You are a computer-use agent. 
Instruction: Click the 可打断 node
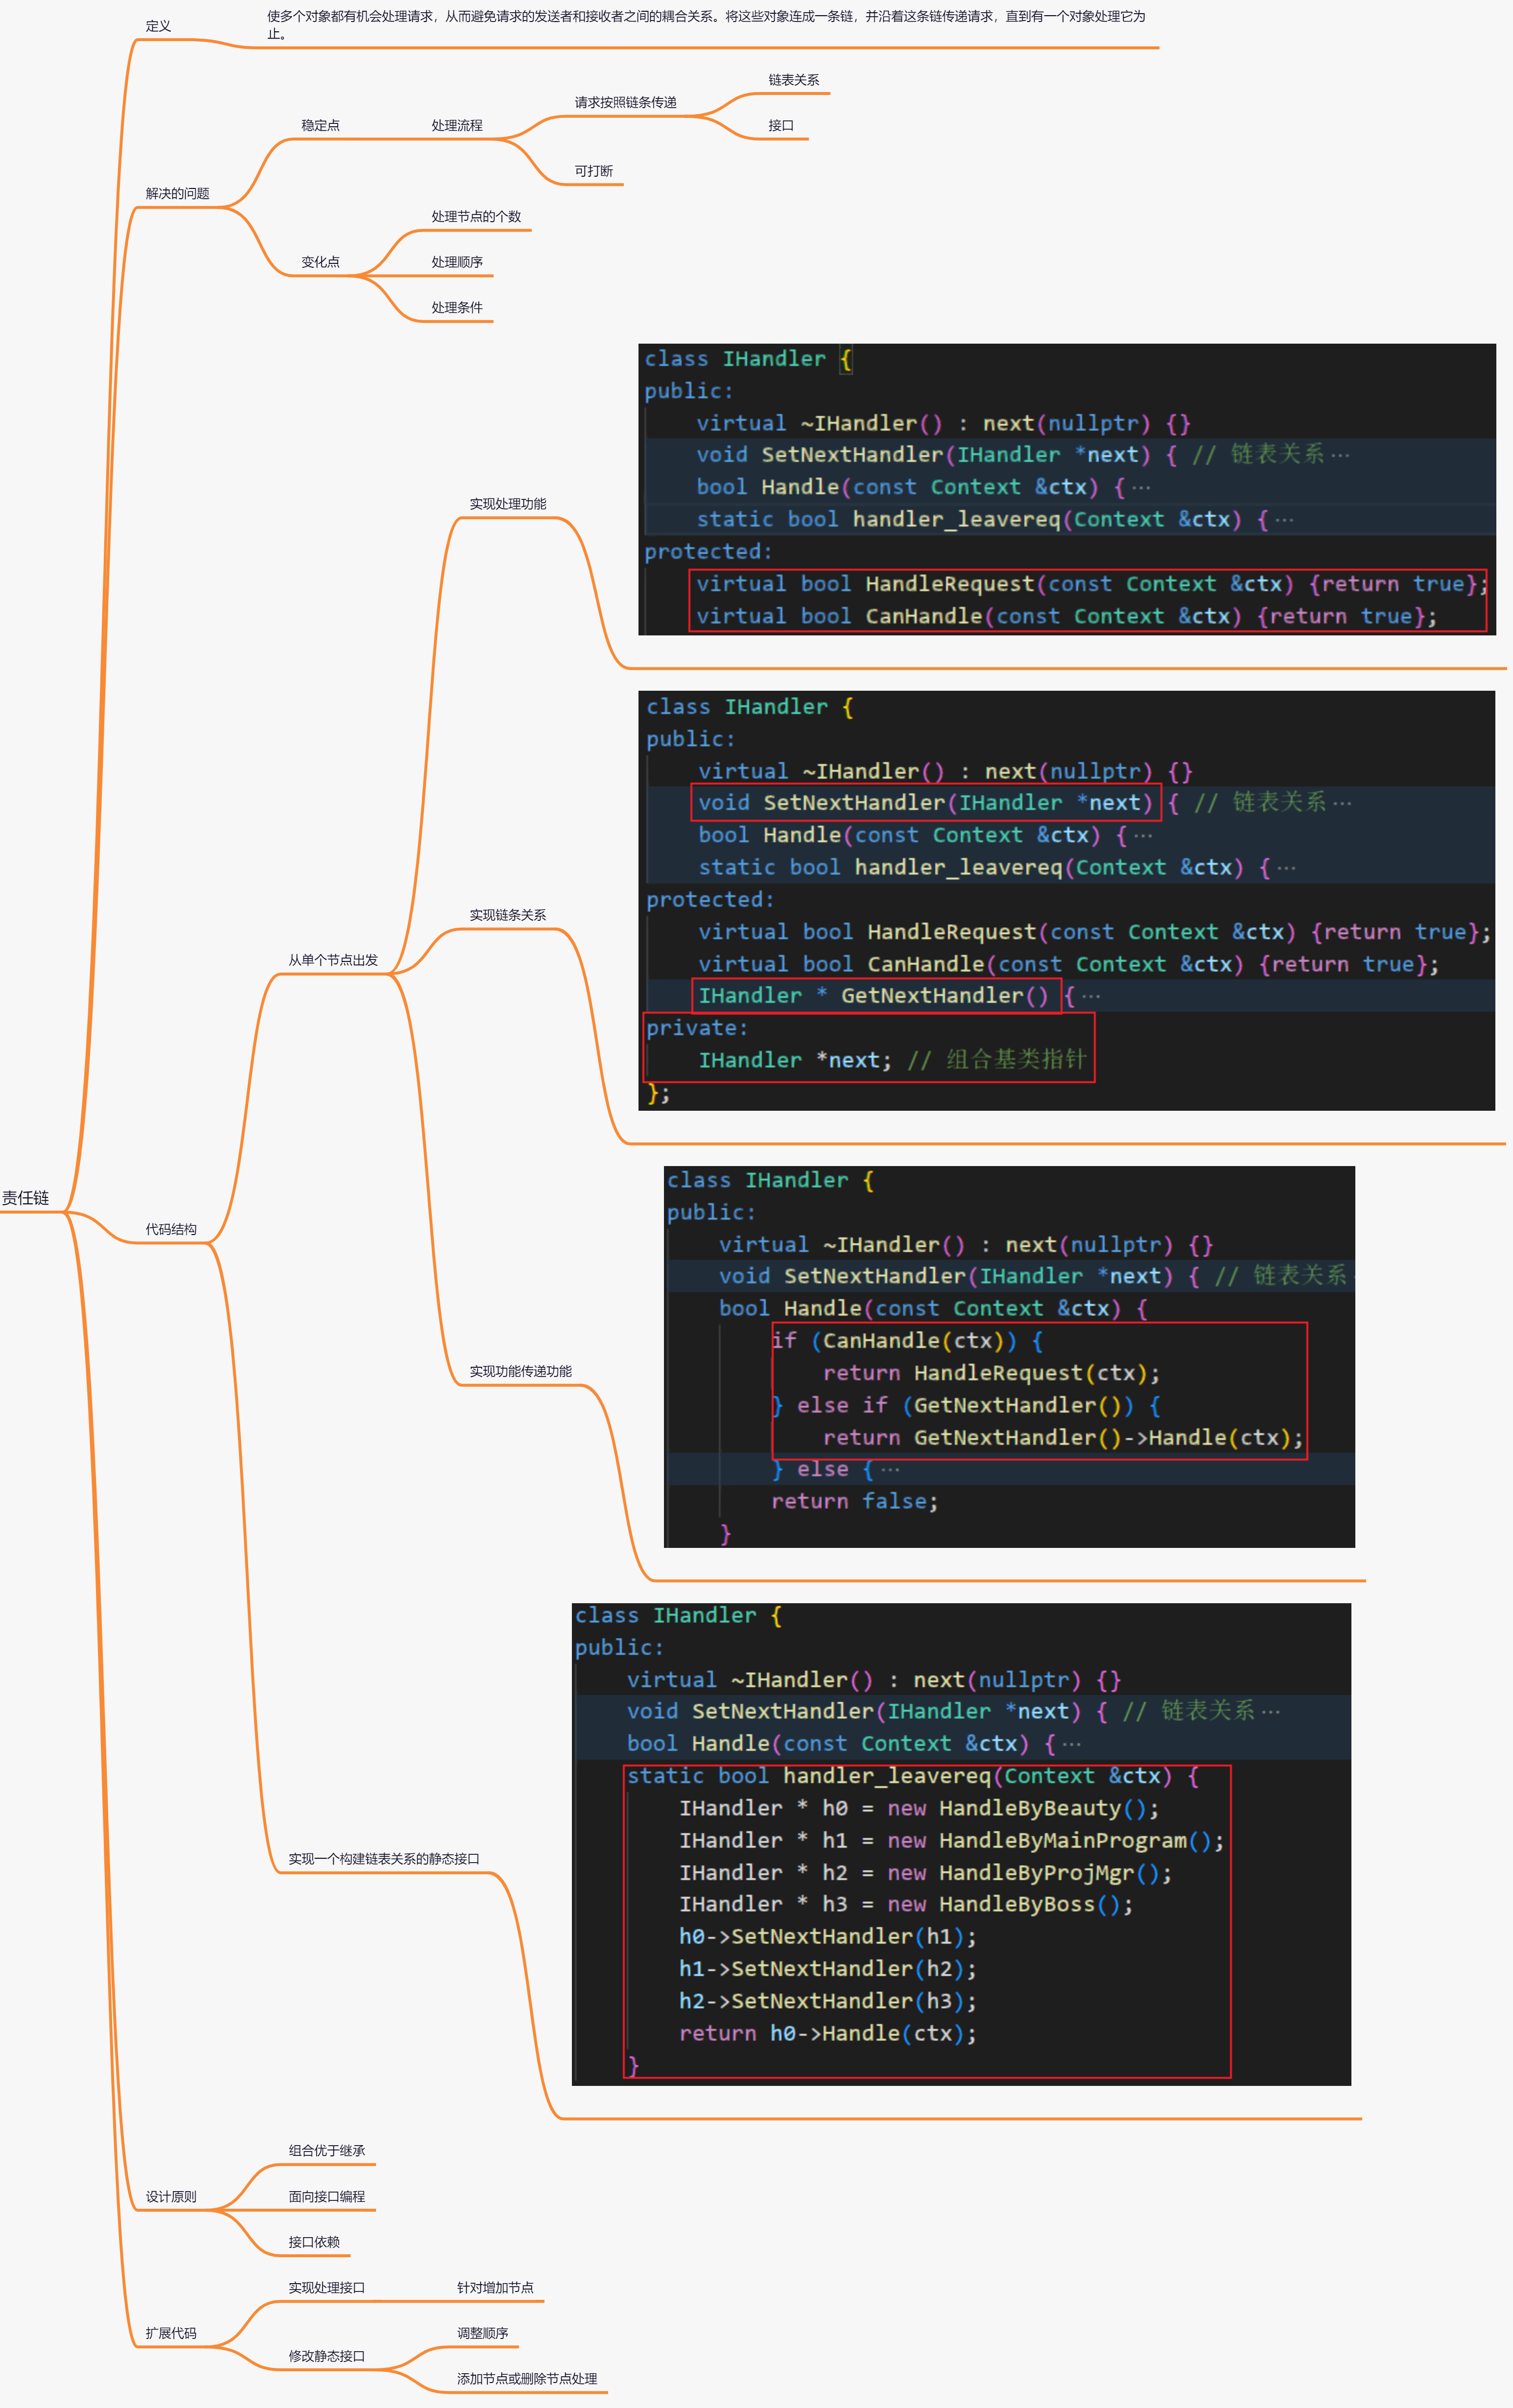pyautogui.click(x=593, y=171)
